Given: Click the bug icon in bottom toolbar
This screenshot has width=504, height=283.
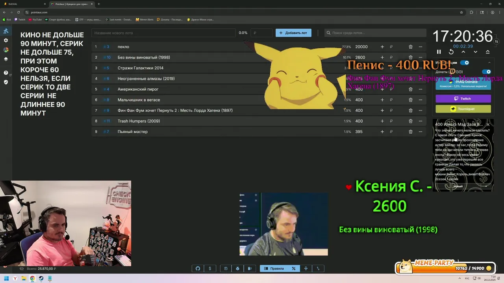Looking at the screenshot, I should point(238,268).
